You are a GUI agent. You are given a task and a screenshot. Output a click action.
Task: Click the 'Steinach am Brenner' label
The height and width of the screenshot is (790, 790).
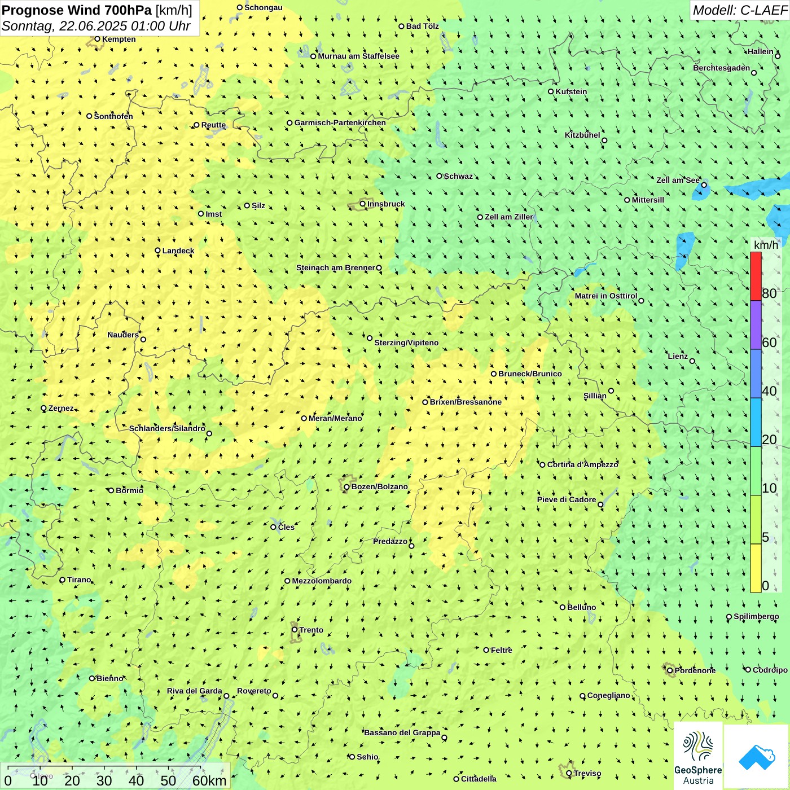pyautogui.click(x=336, y=267)
